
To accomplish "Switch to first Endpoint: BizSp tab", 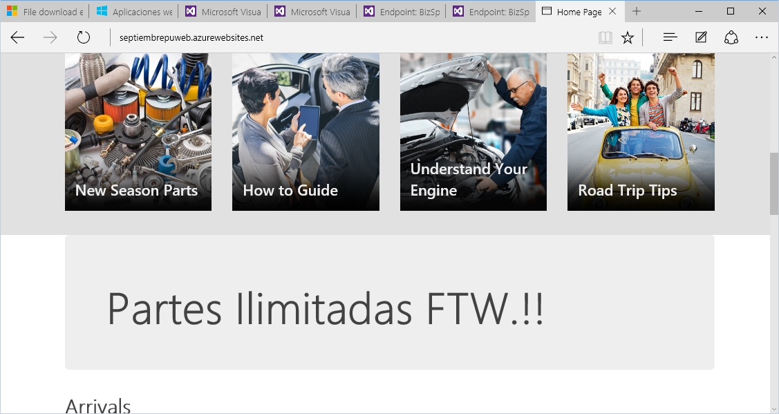I will click(x=401, y=12).
